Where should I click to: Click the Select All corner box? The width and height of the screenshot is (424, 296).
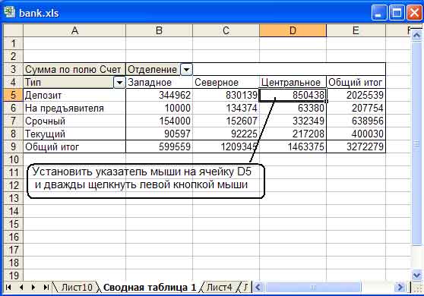pos(13,30)
